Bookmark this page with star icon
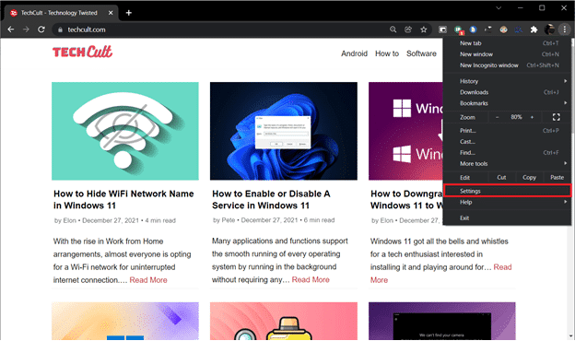 click(424, 29)
